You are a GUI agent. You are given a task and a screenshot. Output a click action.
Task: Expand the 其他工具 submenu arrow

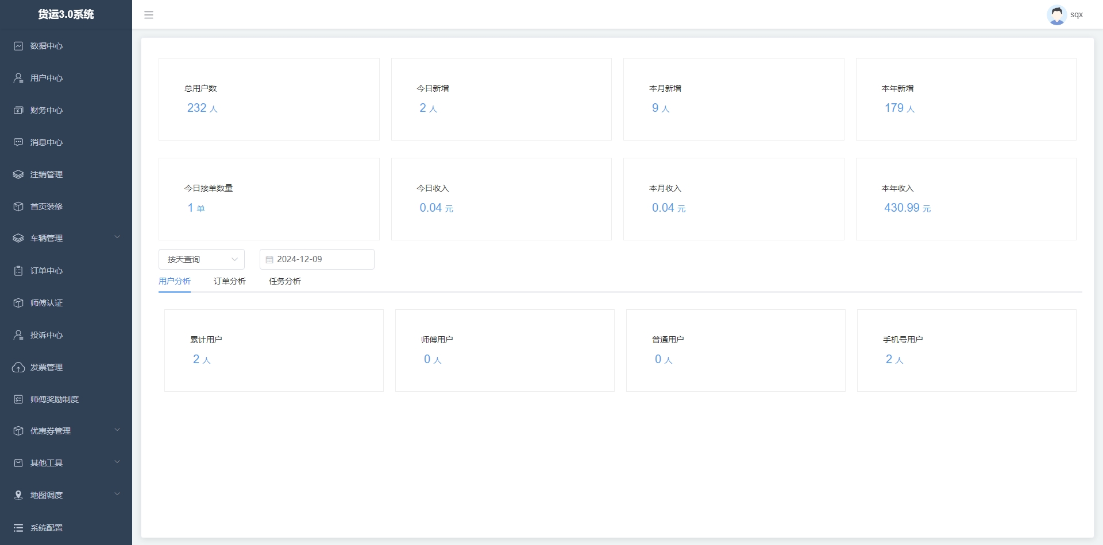[117, 462]
